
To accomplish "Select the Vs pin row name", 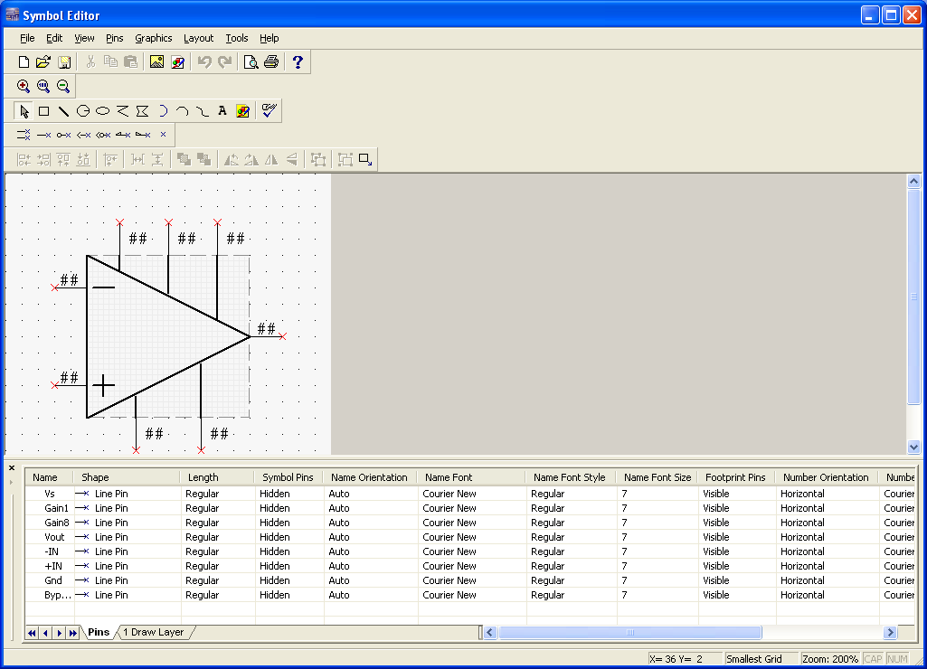I will pos(50,495).
